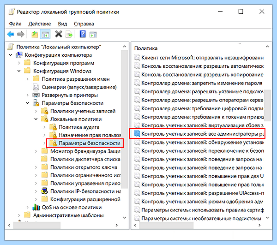Click the Конфигурация компьютера computer icon
The height and width of the screenshot is (245, 277).
(x=19, y=55)
